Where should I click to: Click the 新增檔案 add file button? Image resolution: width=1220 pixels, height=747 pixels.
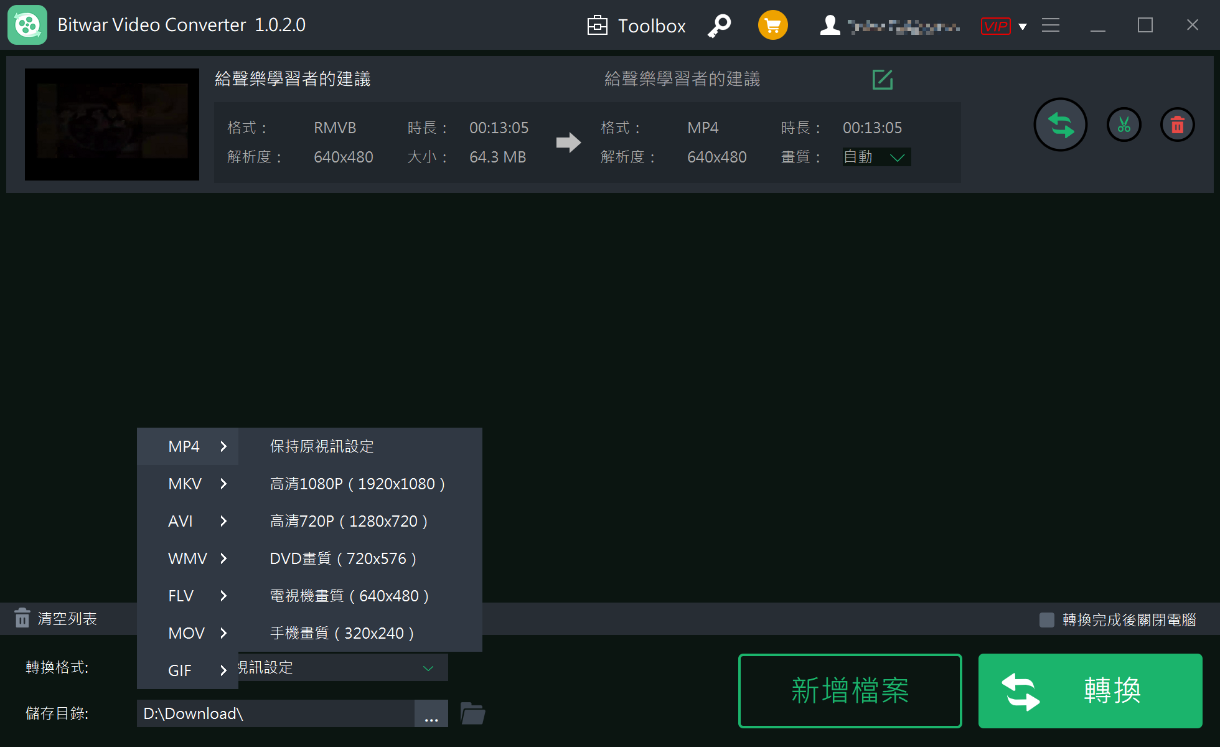coord(850,691)
